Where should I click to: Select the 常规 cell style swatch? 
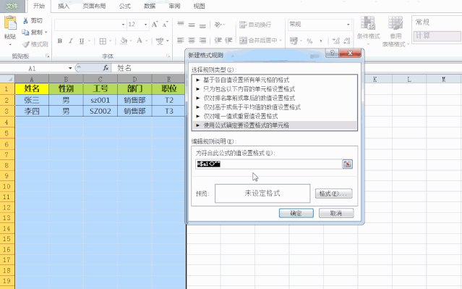pos(437,22)
